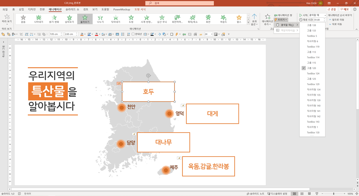
Task: Open 디스플레이 설정 display settings
Action: [277, 193]
